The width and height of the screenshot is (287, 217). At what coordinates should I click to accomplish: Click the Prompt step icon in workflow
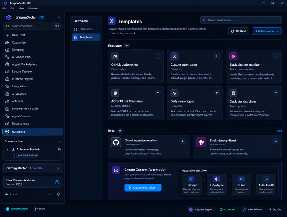pyautogui.click(x=191, y=179)
